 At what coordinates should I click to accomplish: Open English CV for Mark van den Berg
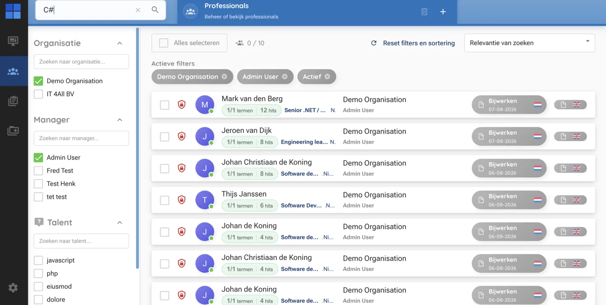click(570, 104)
